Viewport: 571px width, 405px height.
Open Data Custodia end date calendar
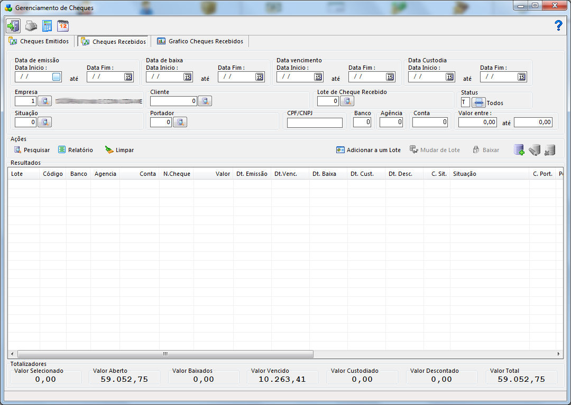(x=522, y=77)
